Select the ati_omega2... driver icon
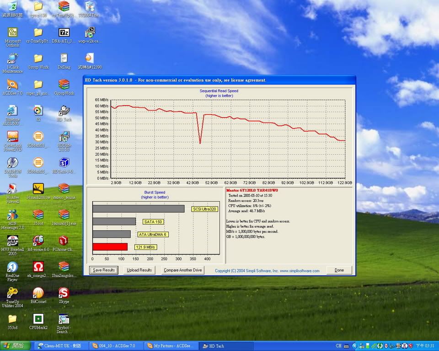 (x=38, y=270)
